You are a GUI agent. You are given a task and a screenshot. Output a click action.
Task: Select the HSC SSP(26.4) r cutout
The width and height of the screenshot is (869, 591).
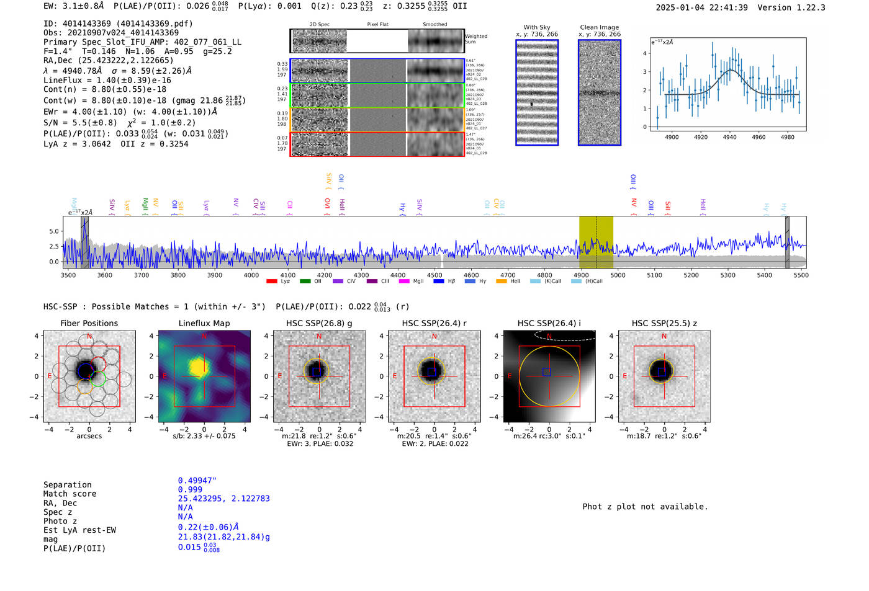[x=434, y=376]
